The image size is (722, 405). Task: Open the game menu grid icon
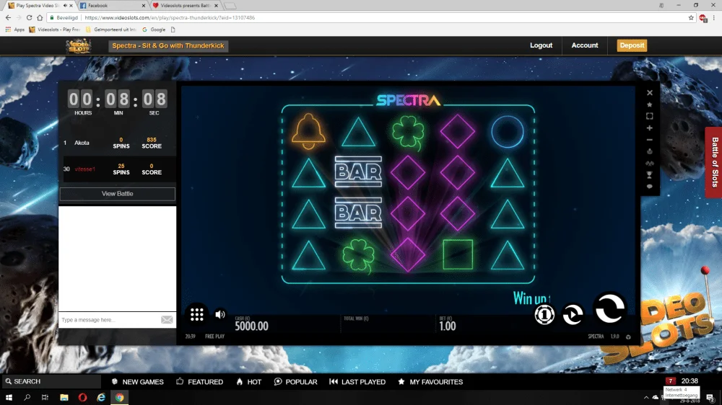(x=196, y=314)
